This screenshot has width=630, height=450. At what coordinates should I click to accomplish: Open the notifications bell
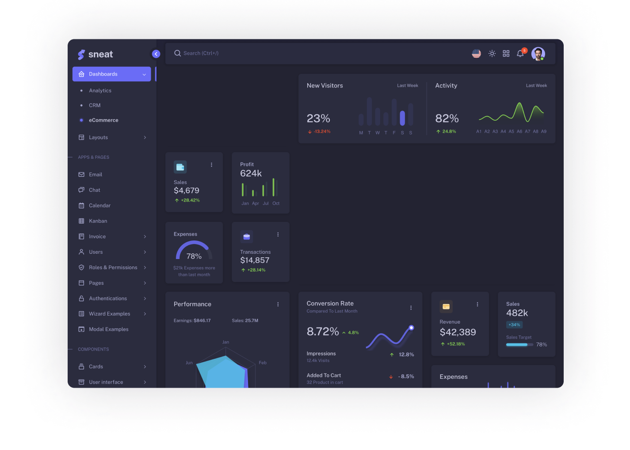pyautogui.click(x=520, y=53)
